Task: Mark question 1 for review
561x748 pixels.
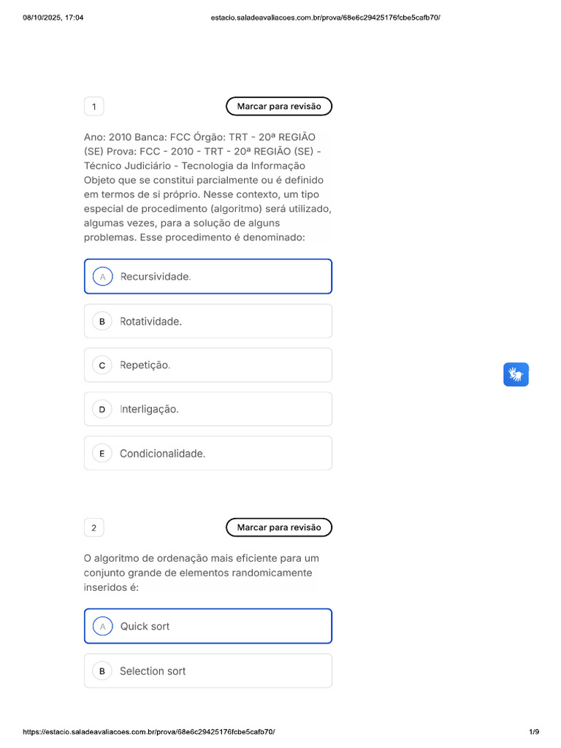Action: point(279,107)
